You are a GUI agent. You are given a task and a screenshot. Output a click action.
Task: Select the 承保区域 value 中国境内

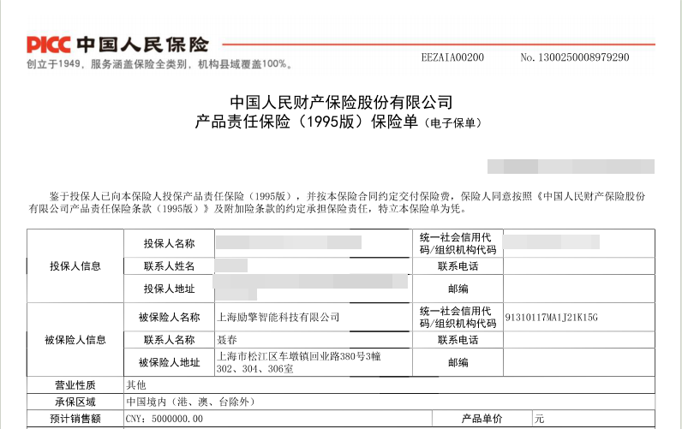(x=190, y=401)
